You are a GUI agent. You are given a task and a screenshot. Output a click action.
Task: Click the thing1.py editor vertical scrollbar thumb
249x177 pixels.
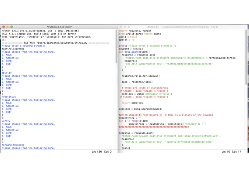click(246, 57)
